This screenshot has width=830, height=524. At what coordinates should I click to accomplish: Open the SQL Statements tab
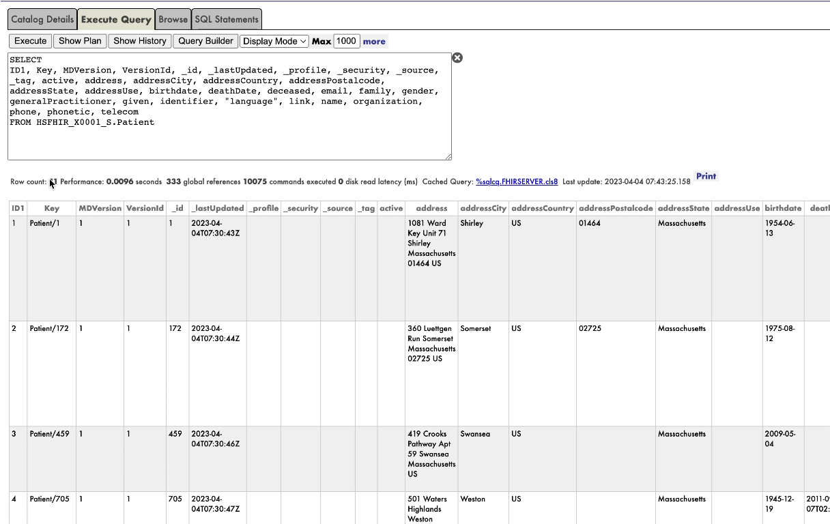tap(227, 20)
